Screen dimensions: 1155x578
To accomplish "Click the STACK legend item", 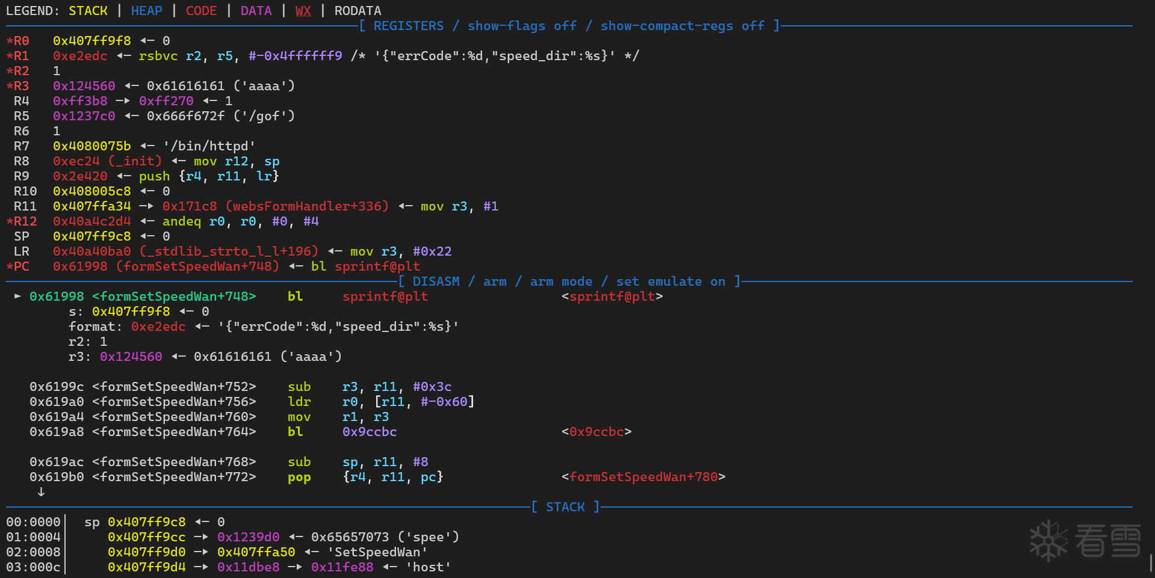I will click(88, 10).
